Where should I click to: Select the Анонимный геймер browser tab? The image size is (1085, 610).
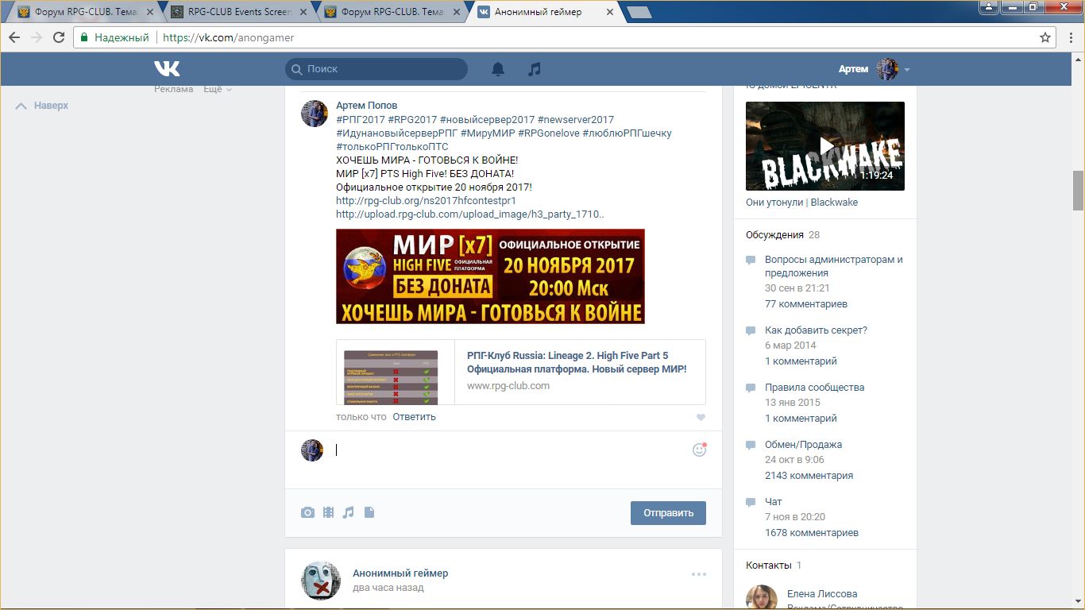545,13
